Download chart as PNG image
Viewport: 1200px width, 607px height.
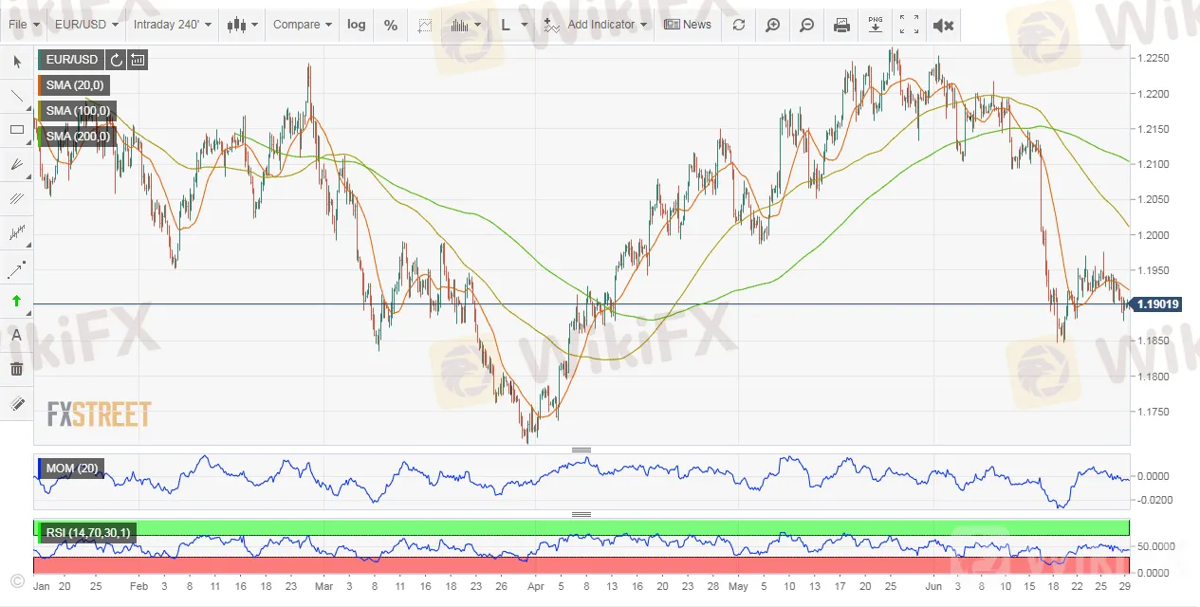pyautogui.click(x=876, y=25)
